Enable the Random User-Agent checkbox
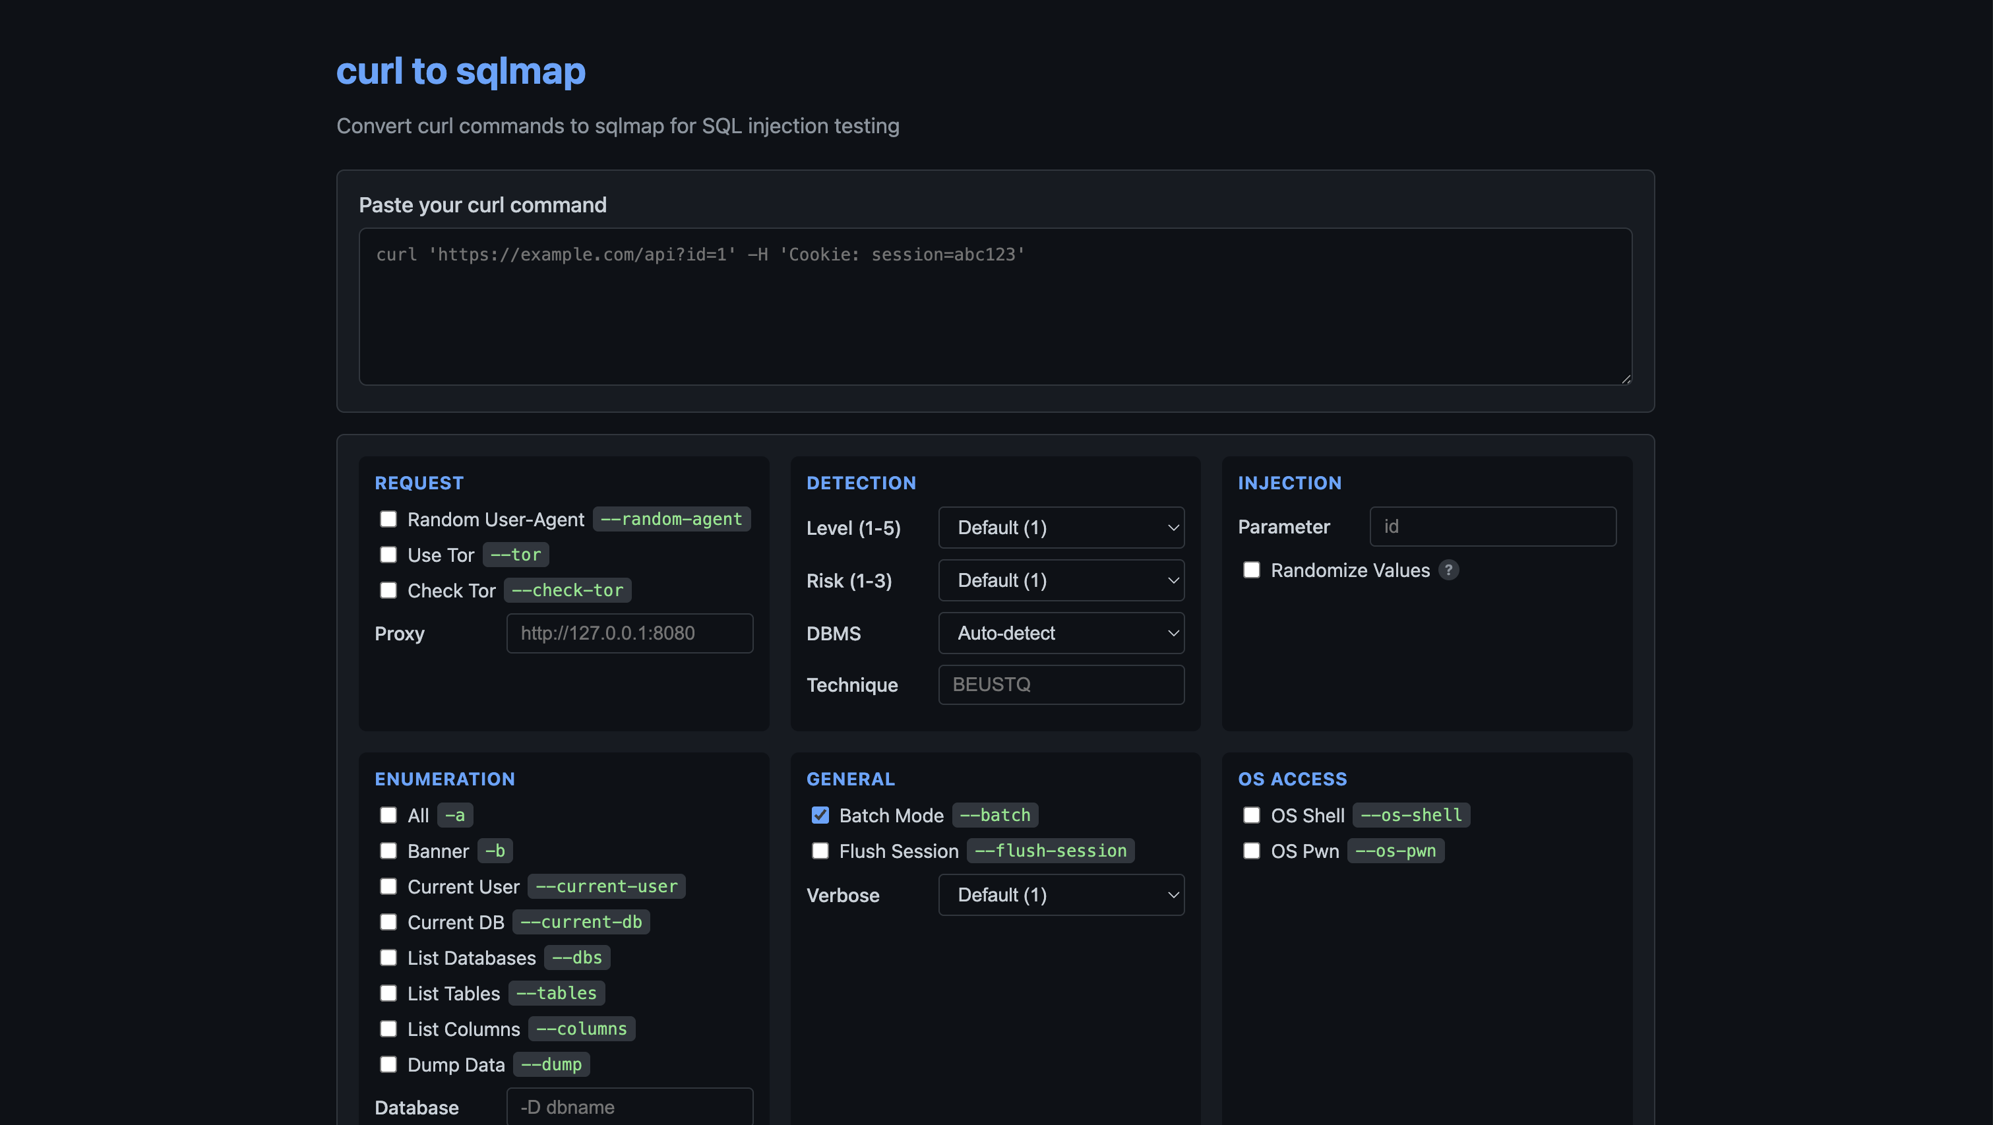This screenshot has height=1125, width=1993. (x=388, y=519)
